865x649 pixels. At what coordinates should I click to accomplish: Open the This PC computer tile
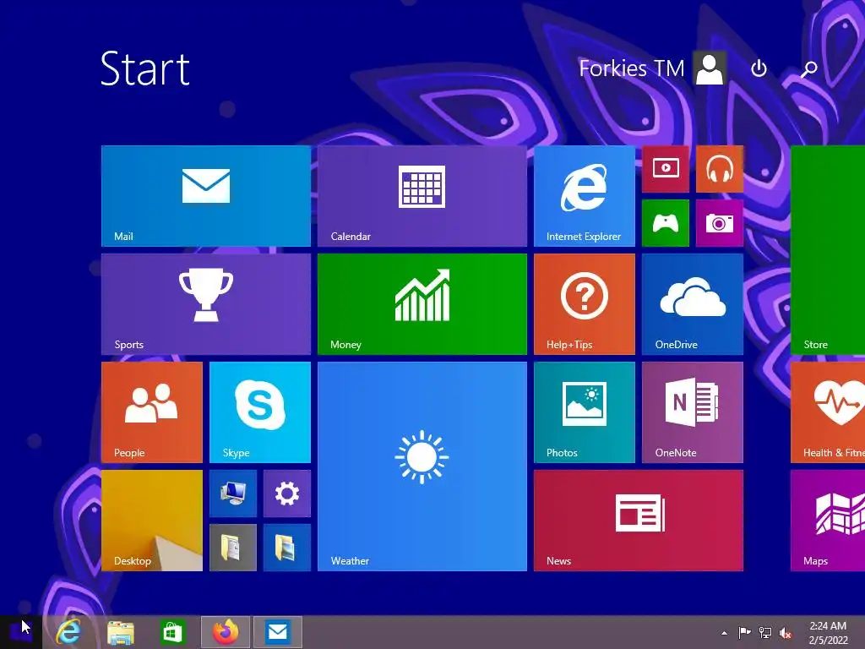(233, 494)
